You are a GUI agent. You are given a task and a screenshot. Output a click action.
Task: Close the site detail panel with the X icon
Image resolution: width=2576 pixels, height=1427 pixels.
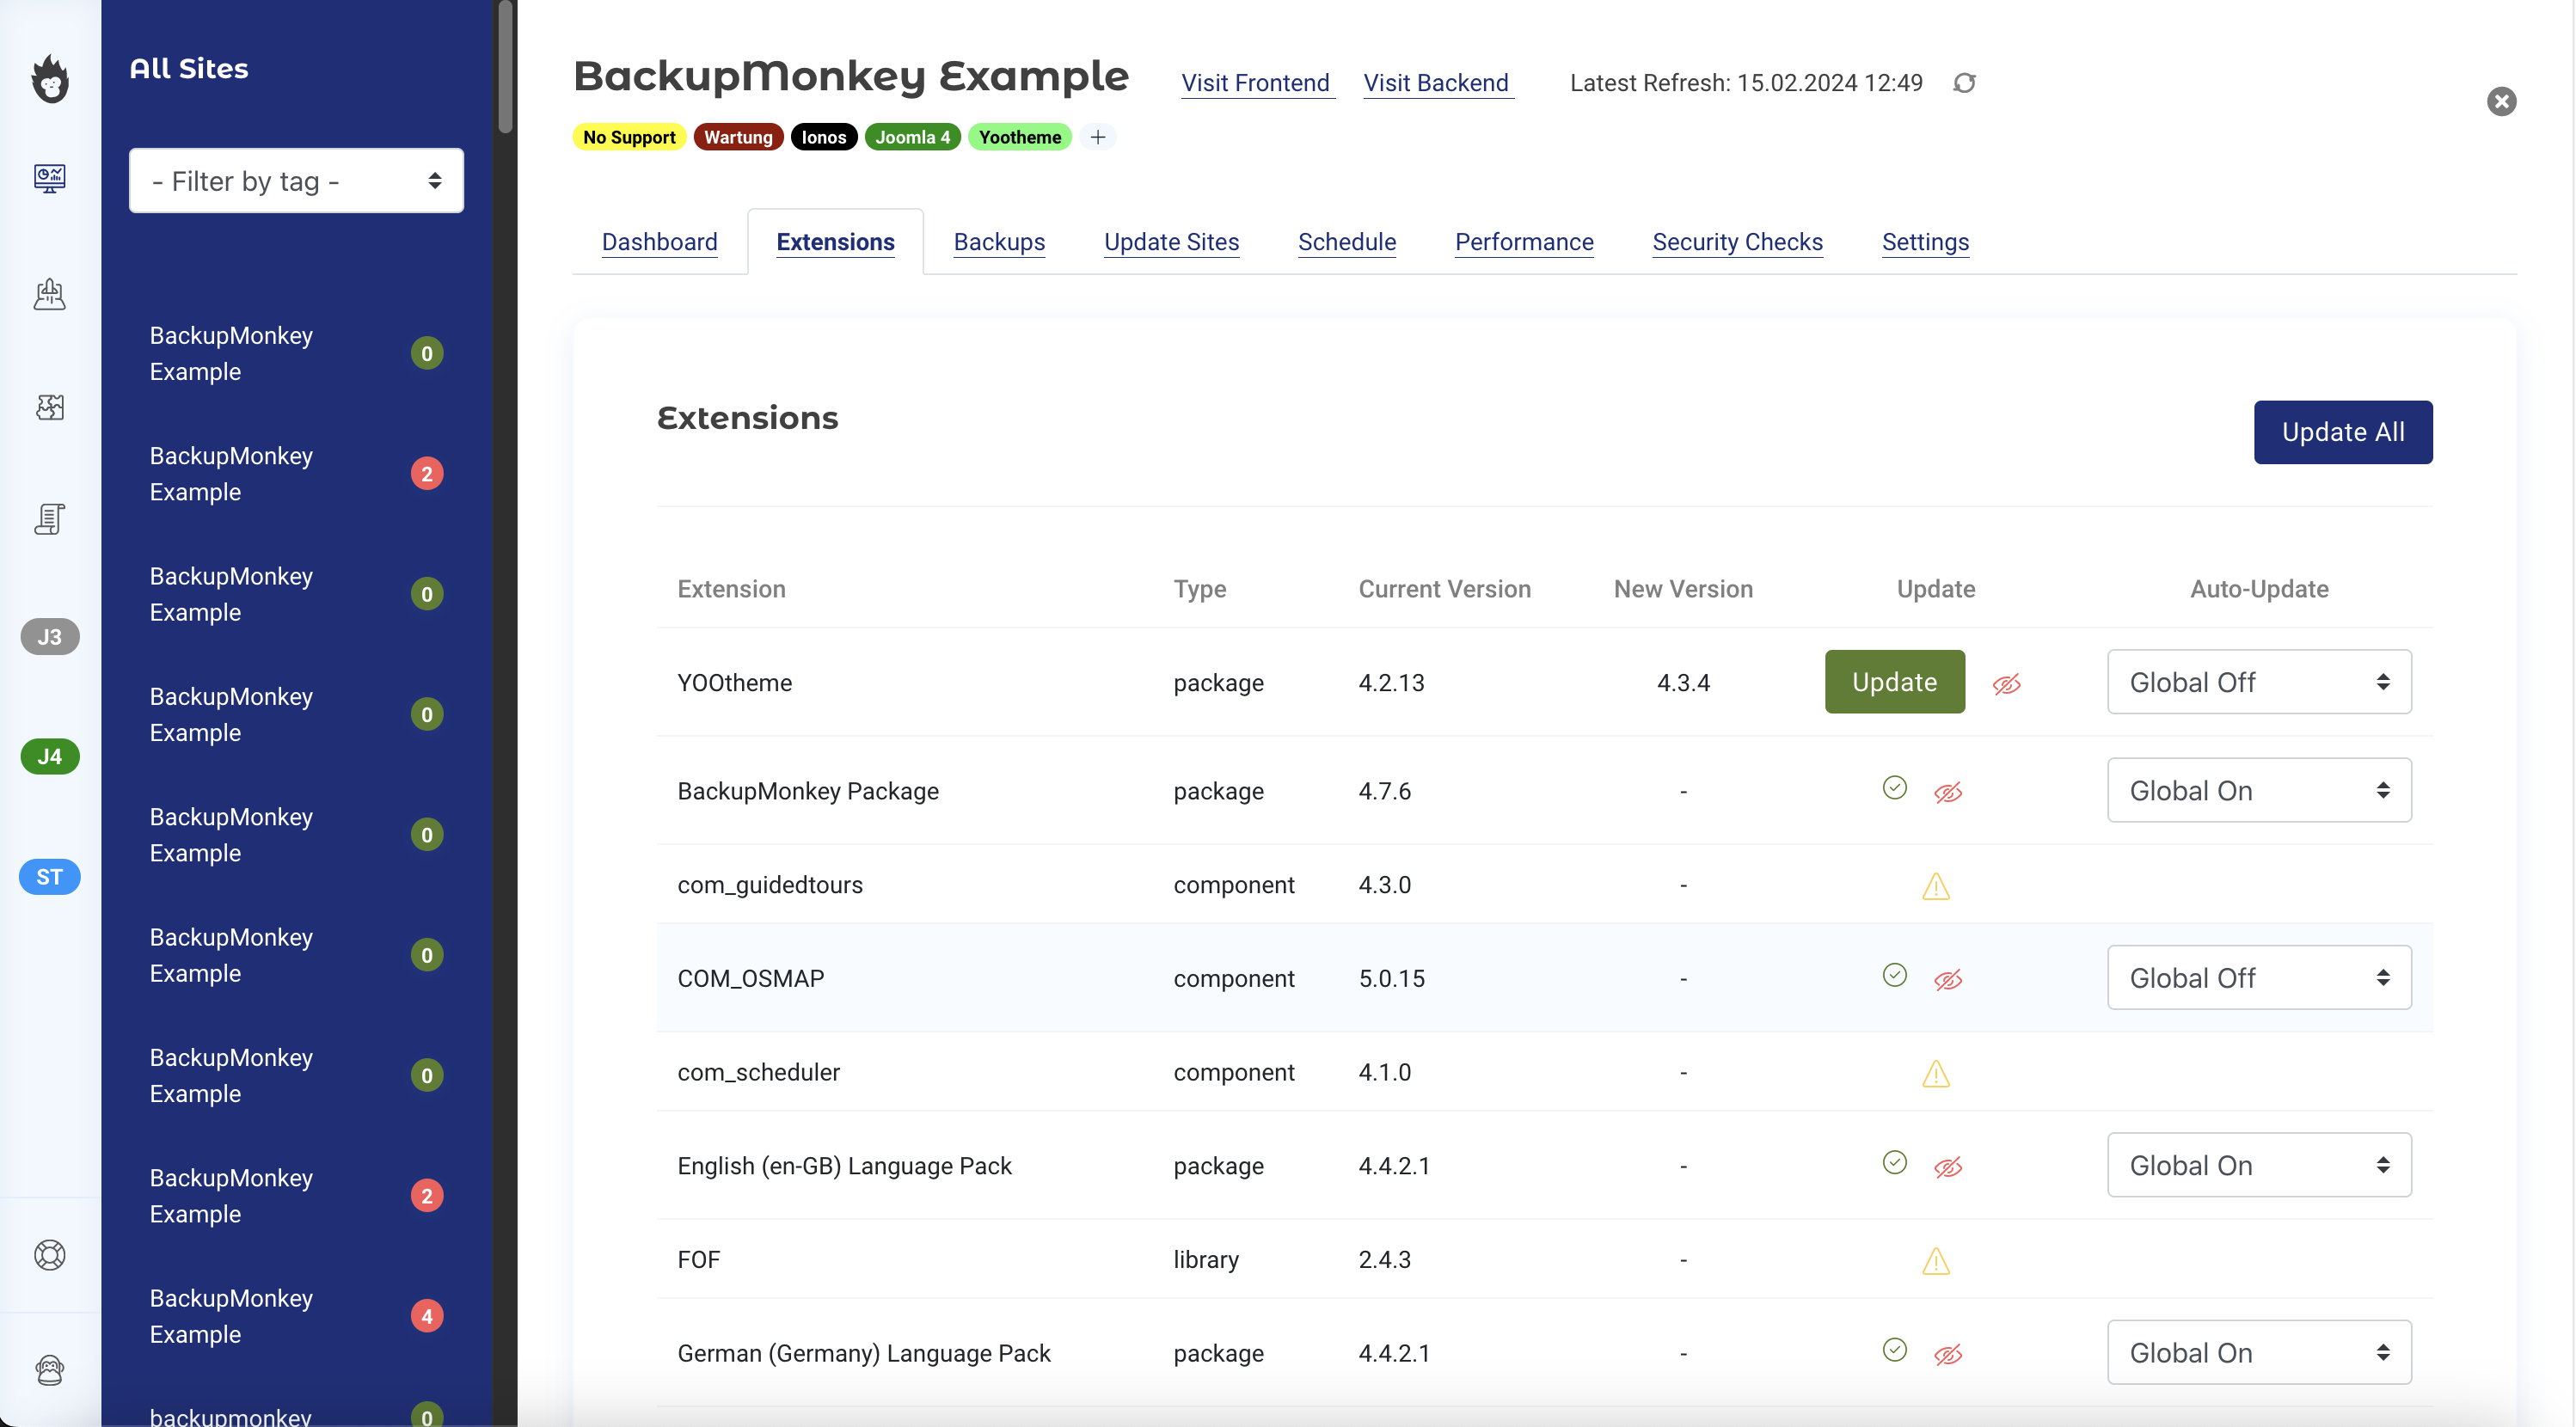(2501, 101)
